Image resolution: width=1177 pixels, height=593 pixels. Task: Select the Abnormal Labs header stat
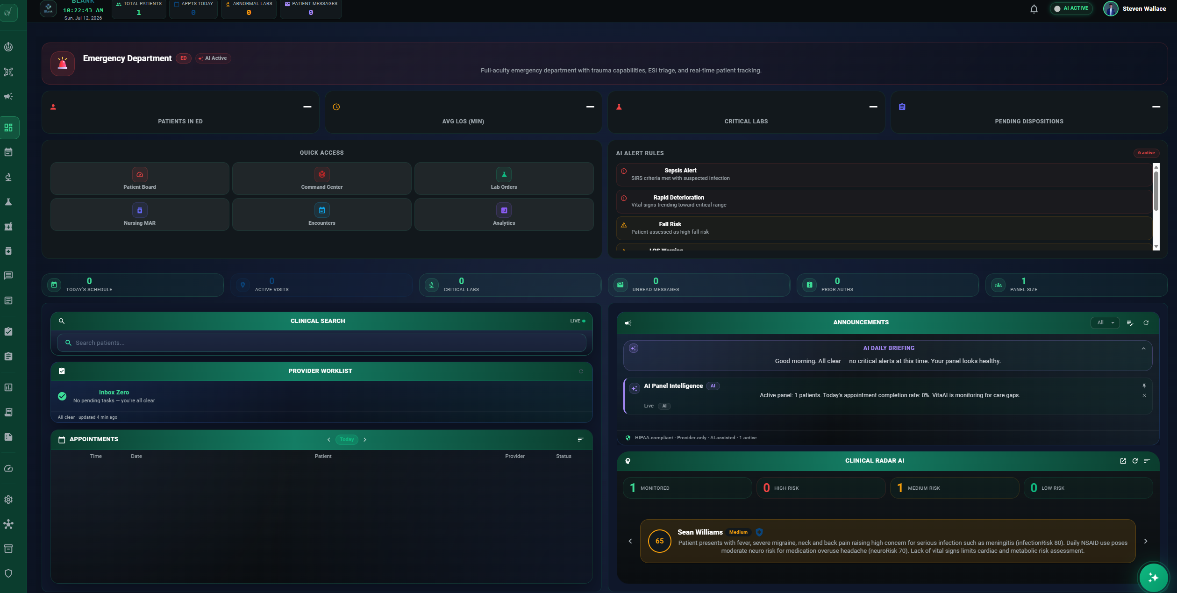point(249,9)
